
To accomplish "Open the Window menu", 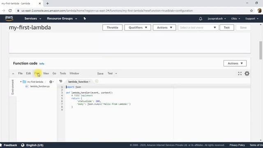I will coord(74,73).
